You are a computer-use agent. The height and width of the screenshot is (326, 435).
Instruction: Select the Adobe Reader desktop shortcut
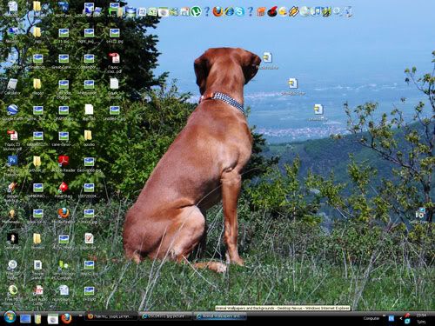(x=64, y=164)
